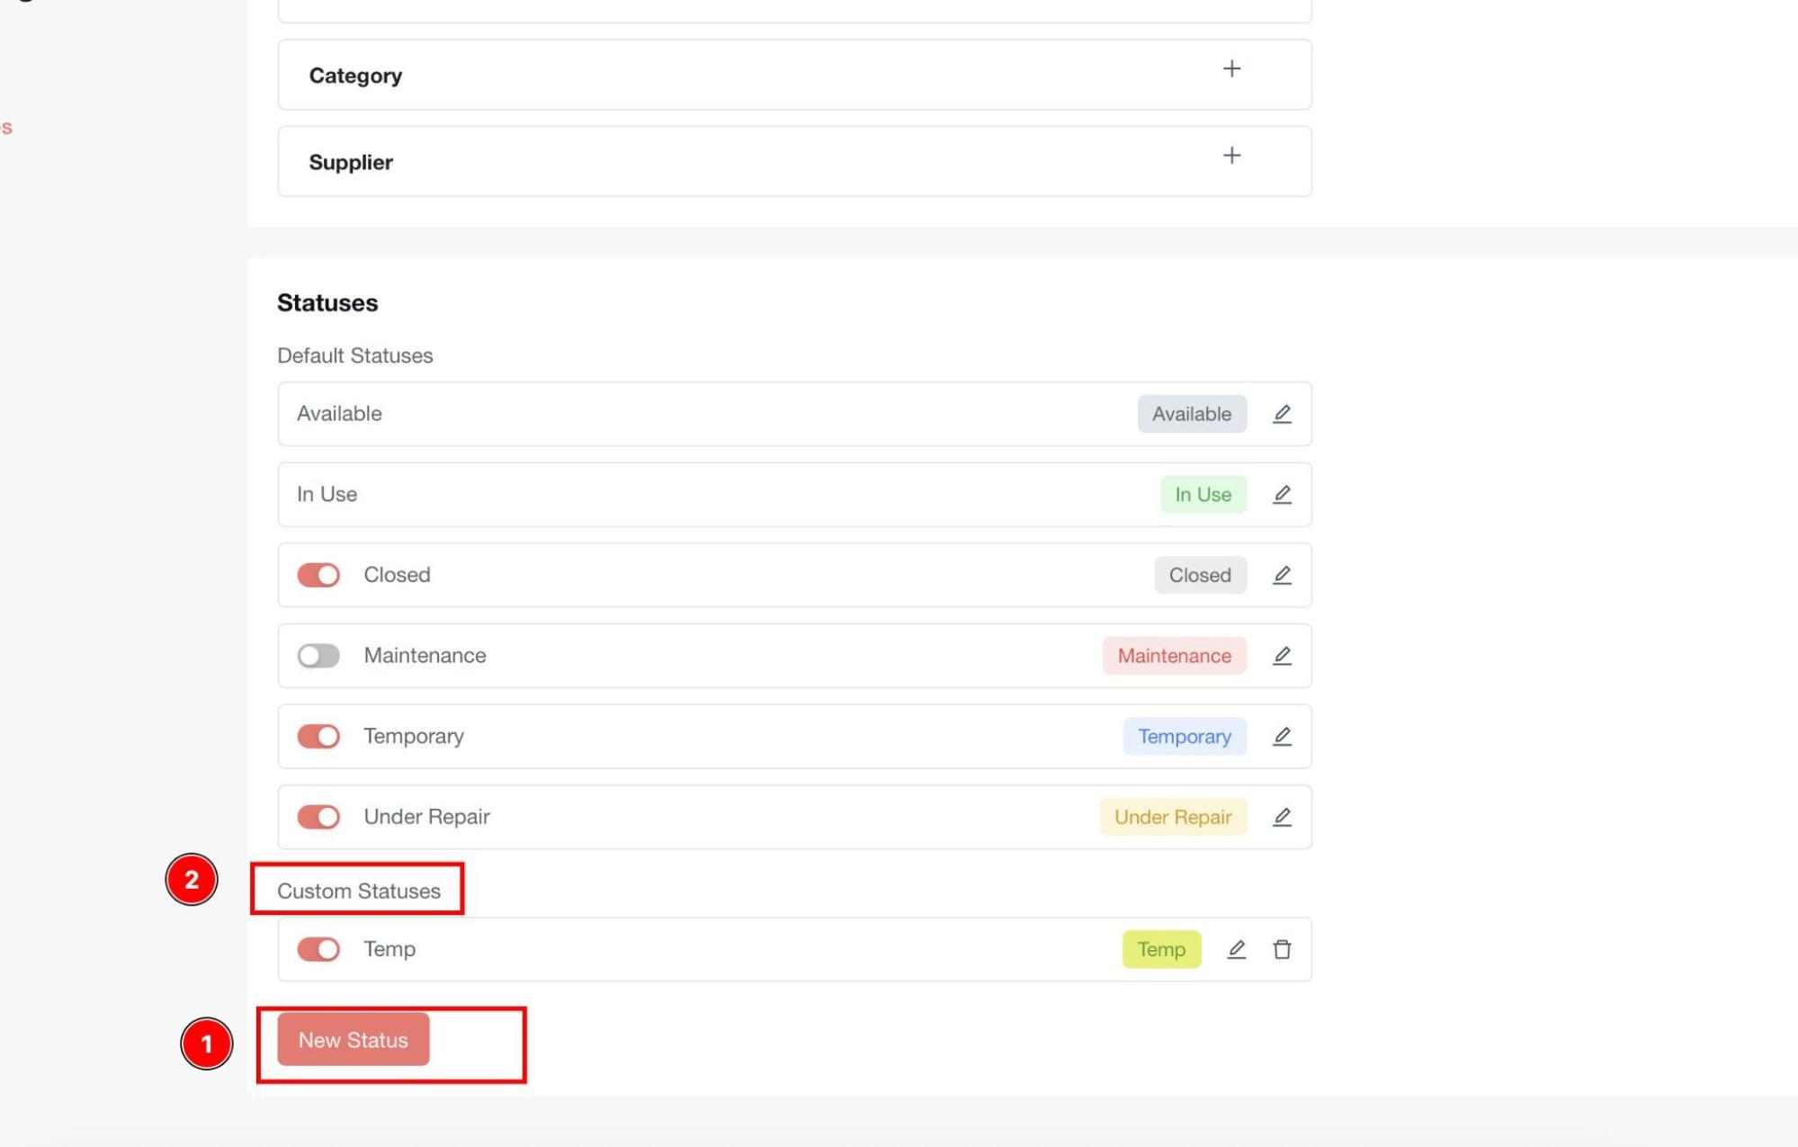Edit the Temporary status pencil icon
The height and width of the screenshot is (1147, 1798).
pos(1282,737)
